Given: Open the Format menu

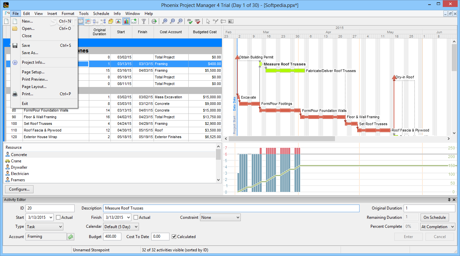Looking at the screenshot, I should tap(68, 14).
